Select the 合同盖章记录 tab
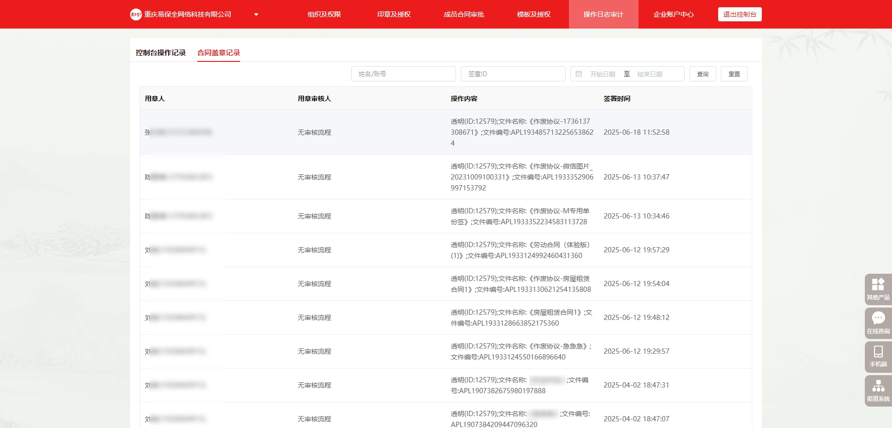Image resolution: width=892 pixels, height=428 pixels. [x=219, y=53]
